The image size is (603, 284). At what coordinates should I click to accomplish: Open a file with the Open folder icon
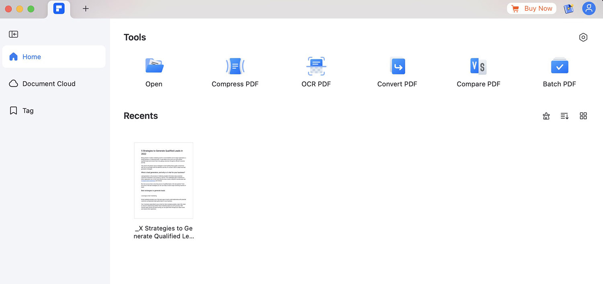[154, 66]
